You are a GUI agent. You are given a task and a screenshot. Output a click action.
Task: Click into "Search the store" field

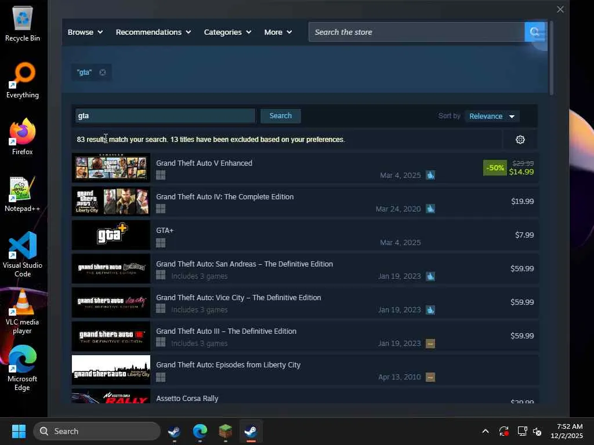tap(416, 32)
